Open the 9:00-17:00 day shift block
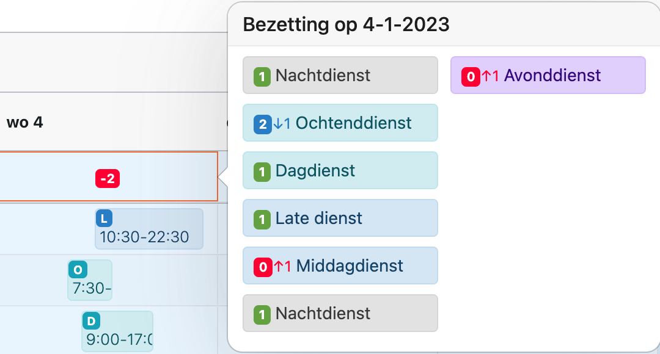This screenshot has width=660, height=354. pos(117,331)
